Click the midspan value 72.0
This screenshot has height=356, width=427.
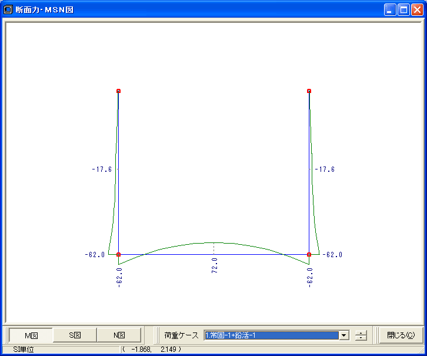pos(215,265)
